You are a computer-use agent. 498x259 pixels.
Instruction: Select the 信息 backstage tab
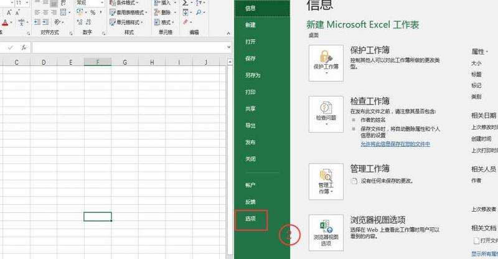pyautogui.click(x=262, y=8)
